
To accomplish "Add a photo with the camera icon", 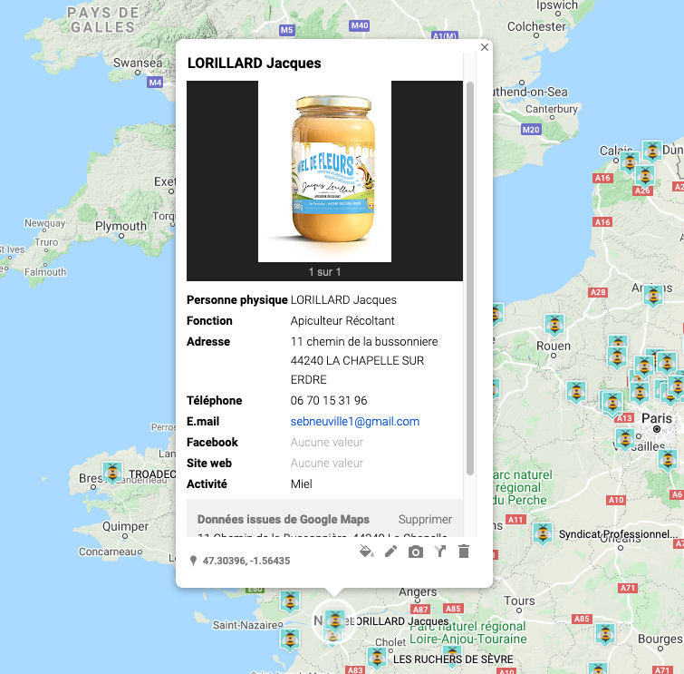I will pos(415,552).
